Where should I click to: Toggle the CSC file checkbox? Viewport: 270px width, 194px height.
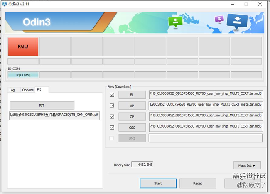coord(111,127)
